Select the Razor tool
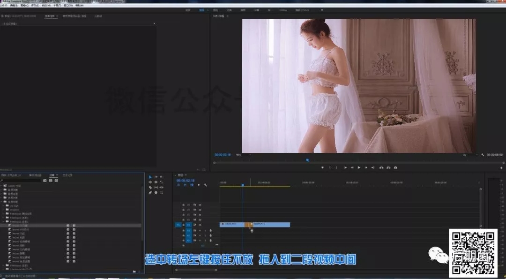Viewport: 506px width, 279px height. coord(150,187)
